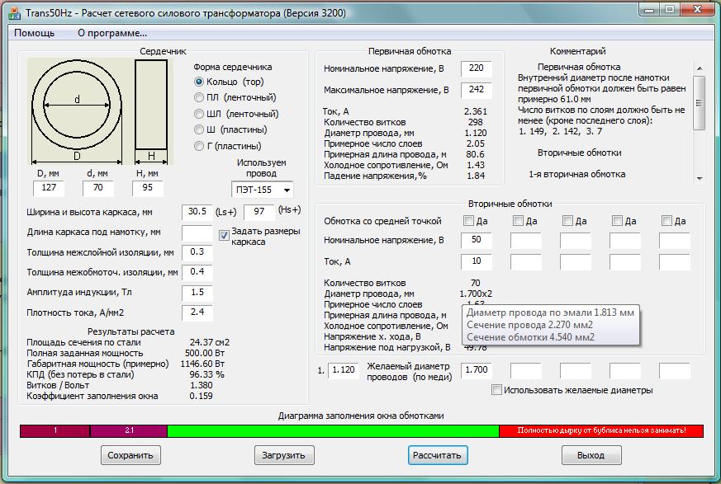Enable Использовать желаемые диаметры checkbox
Image resolution: width=721 pixels, height=484 pixels.
496,390
